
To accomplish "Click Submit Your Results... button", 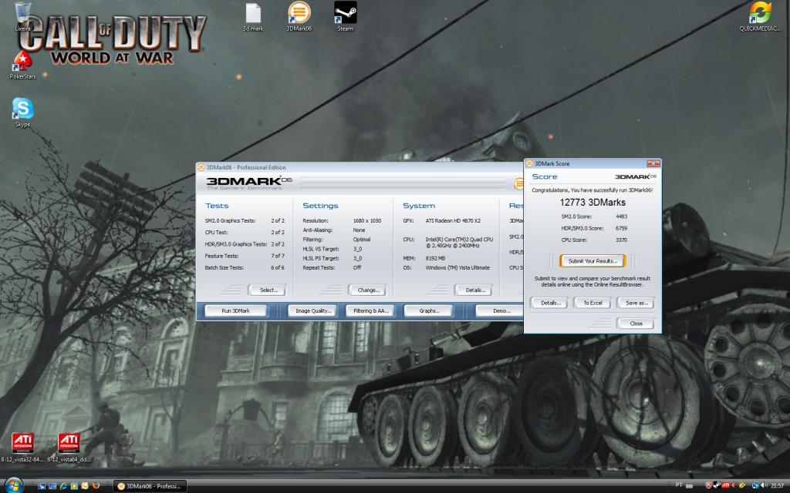I will coord(592,261).
